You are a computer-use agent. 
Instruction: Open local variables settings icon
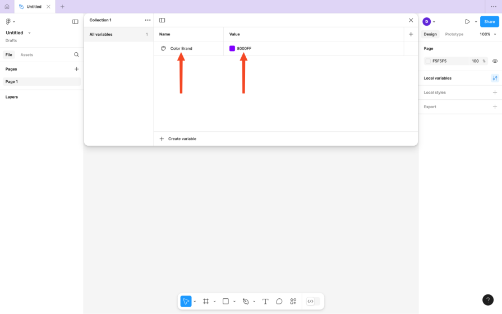pyautogui.click(x=495, y=78)
